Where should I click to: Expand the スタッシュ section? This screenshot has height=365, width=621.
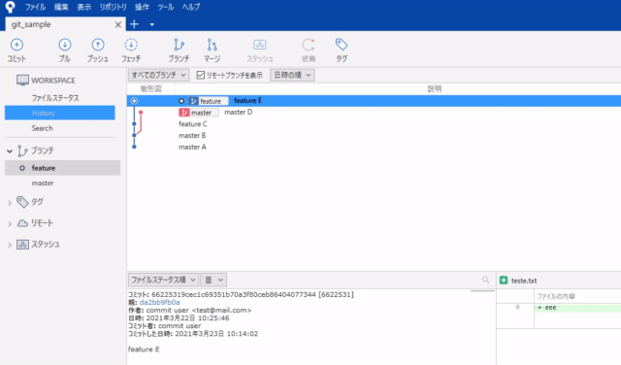coord(10,245)
